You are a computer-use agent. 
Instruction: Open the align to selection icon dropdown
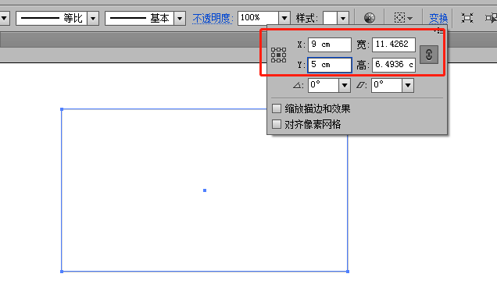click(403, 18)
